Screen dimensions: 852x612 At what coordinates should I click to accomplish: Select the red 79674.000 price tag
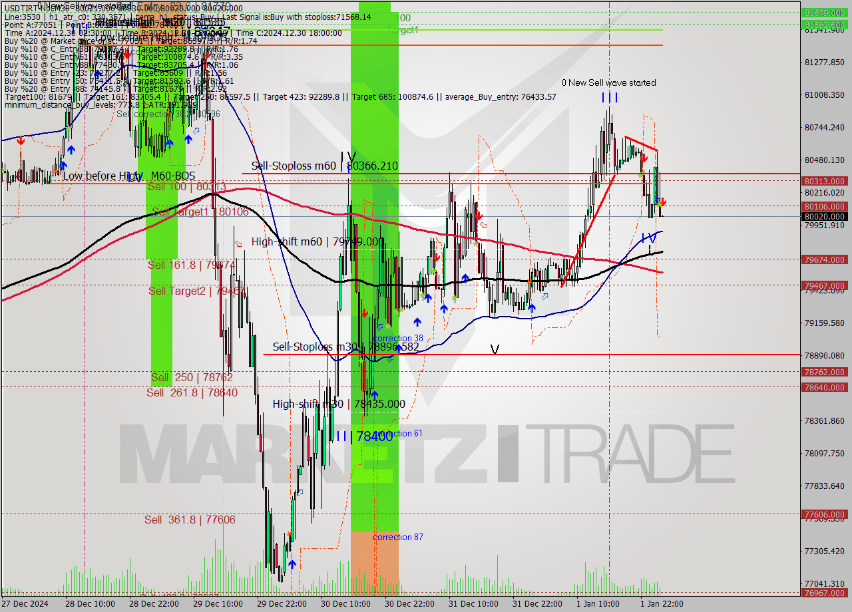coord(825,259)
